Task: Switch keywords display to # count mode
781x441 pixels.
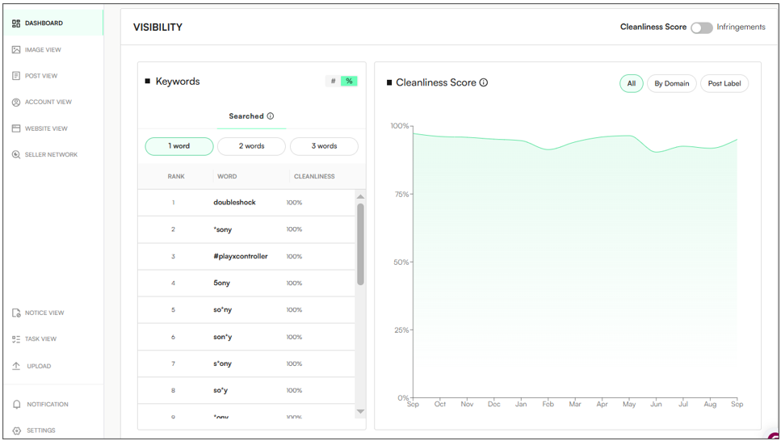Action: (x=334, y=81)
